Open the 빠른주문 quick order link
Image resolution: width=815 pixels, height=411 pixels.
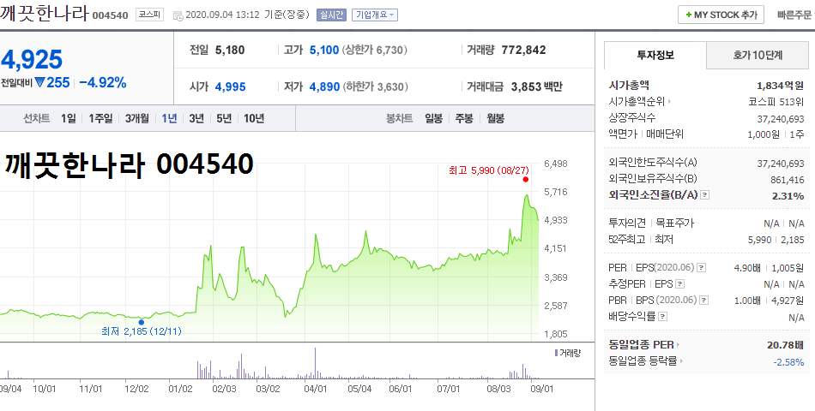tap(794, 15)
